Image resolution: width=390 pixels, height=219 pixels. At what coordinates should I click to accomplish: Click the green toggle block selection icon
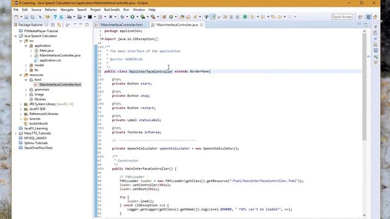coord(245,17)
